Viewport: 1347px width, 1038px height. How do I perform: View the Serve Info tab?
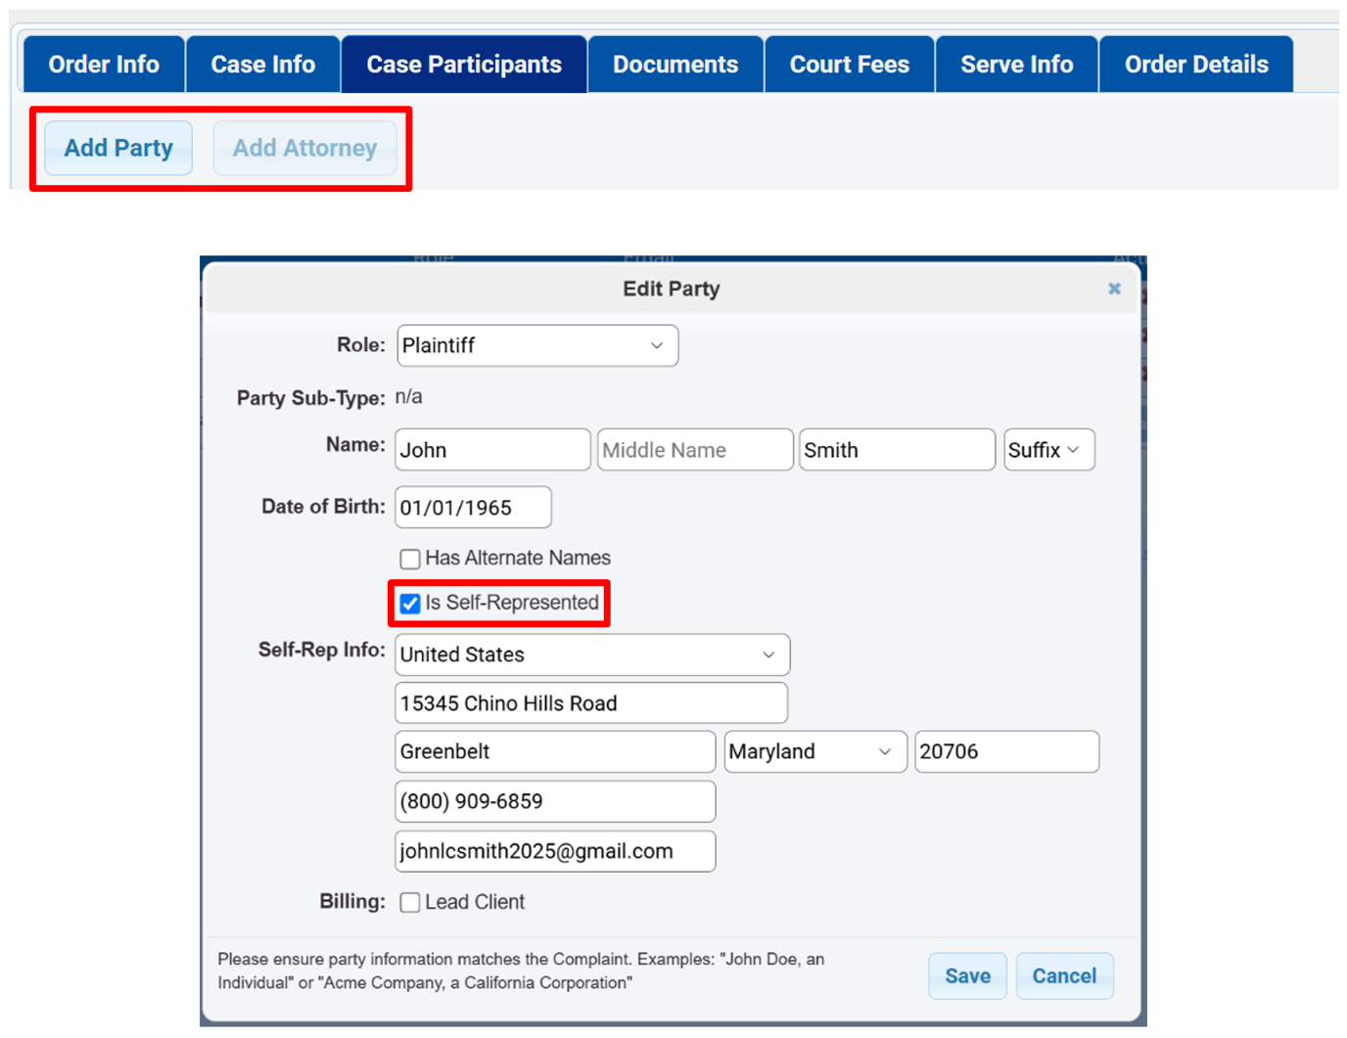(x=1016, y=64)
